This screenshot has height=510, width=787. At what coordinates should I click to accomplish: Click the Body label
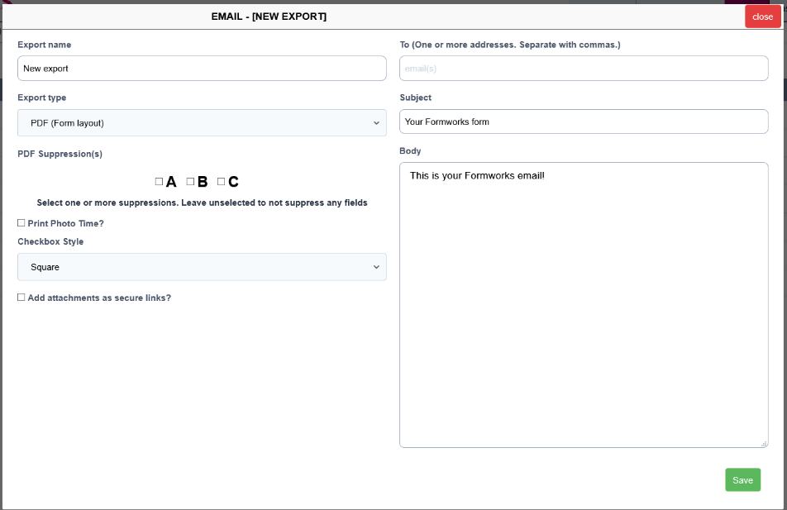pyautogui.click(x=410, y=150)
